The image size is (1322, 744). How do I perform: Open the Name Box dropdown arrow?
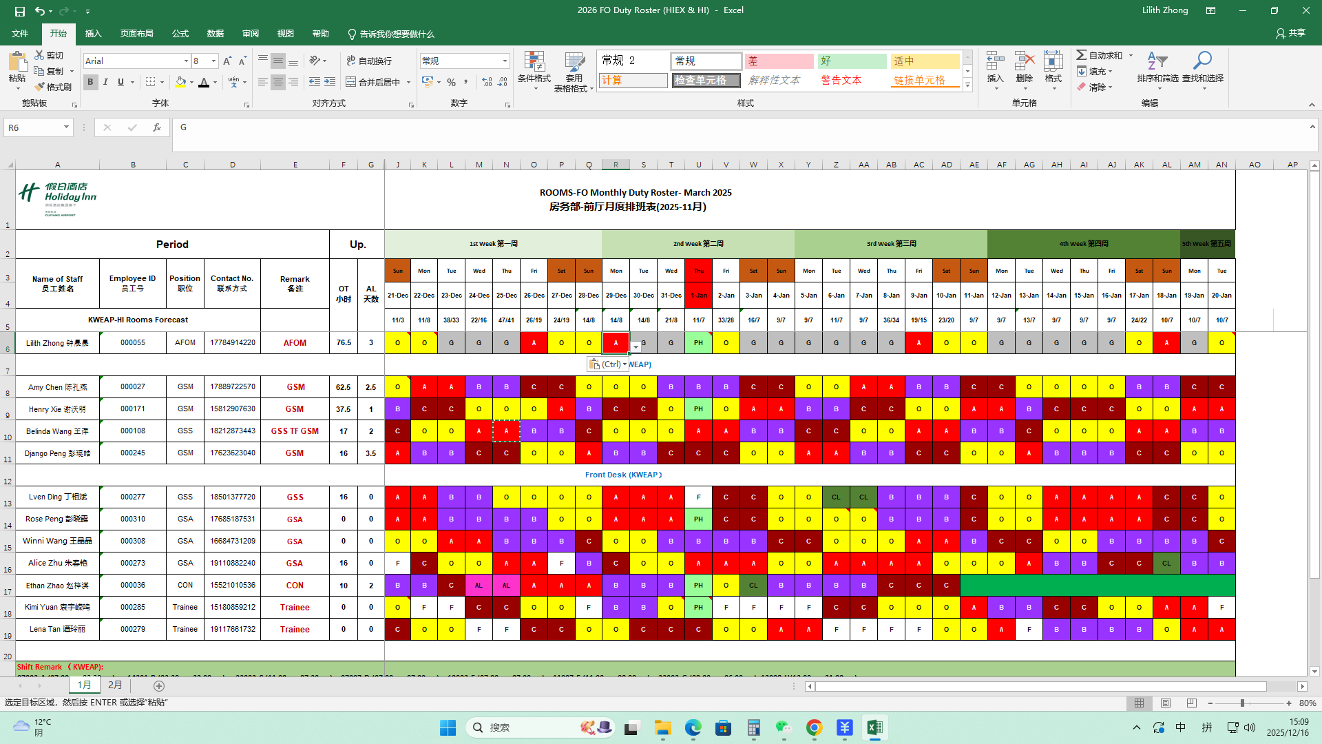coord(66,127)
